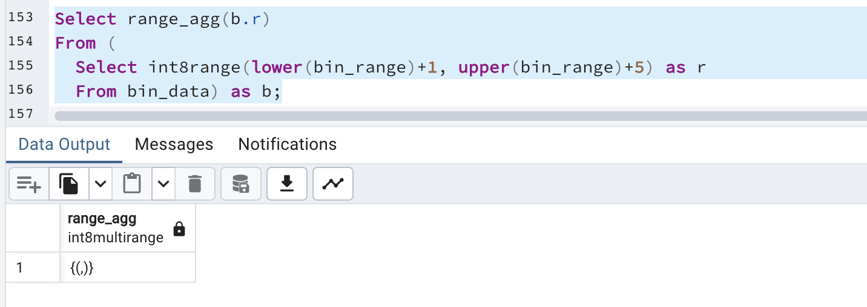Screen dimensions: 867x307
Task: Click the Add row icon
Action: pos(29,184)
